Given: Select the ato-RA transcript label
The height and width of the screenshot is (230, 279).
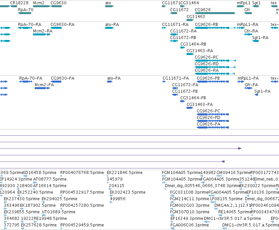Looking at the screenshot, I should click(x=112, y=24).
